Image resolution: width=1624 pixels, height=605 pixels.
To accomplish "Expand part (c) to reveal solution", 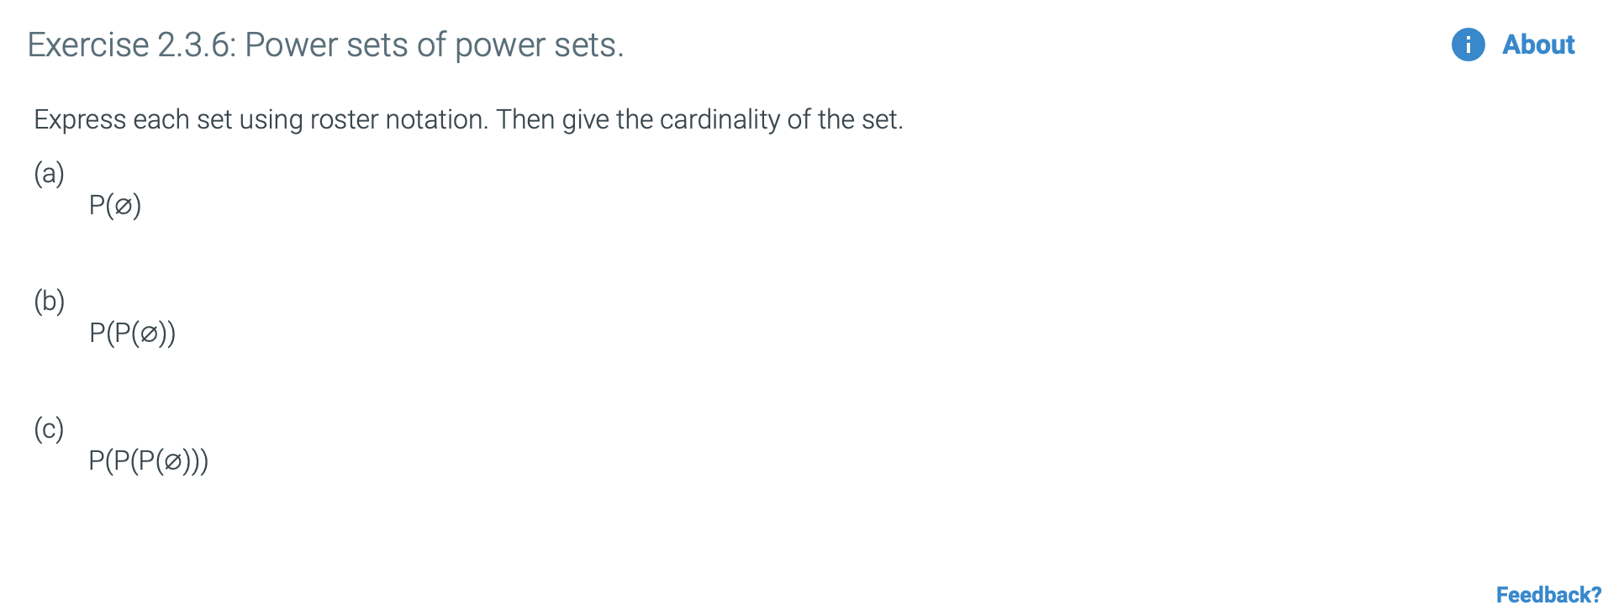I will pos(49,429).
